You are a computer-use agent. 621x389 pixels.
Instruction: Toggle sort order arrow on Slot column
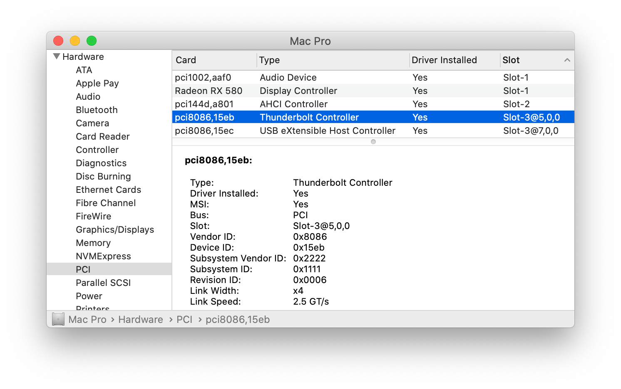tap(567, 60)
